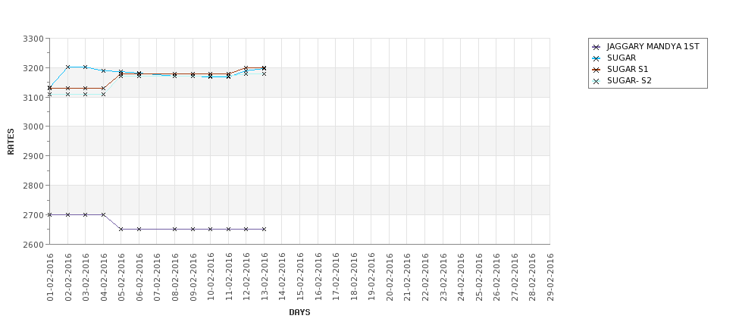This screenshot has width=739, height=325.
Task: Click the 04-02-2016 date label
Action: tap(104, 277)
